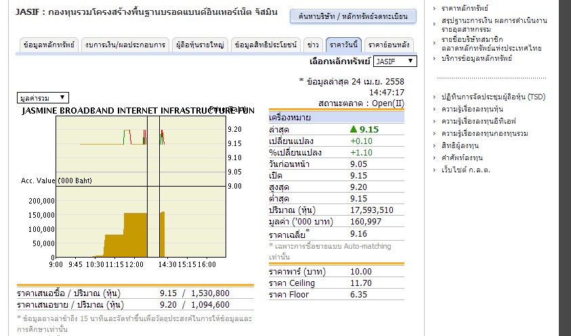Open รายชื่อบริษัทสมาชิก ตลาดหลักทรัพย์แห่งประเทศไทย link
Screen dimensions: 571x336
[491, 44]
